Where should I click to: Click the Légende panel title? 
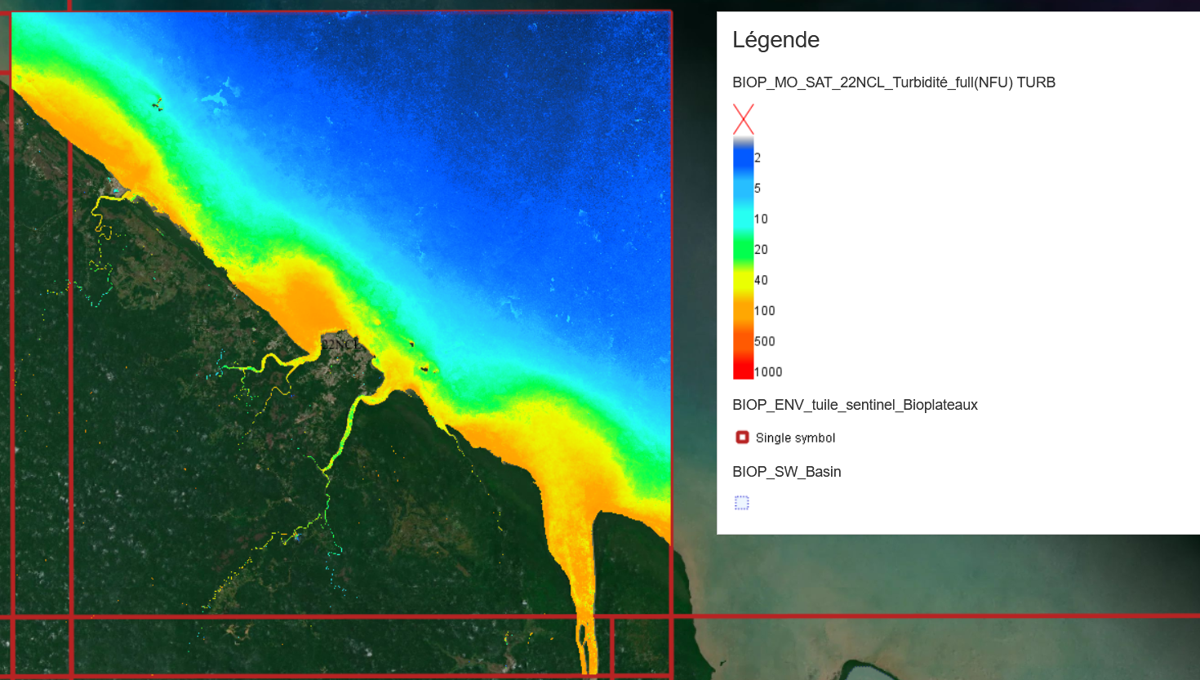pyautogui.click(x=776, y=40)
